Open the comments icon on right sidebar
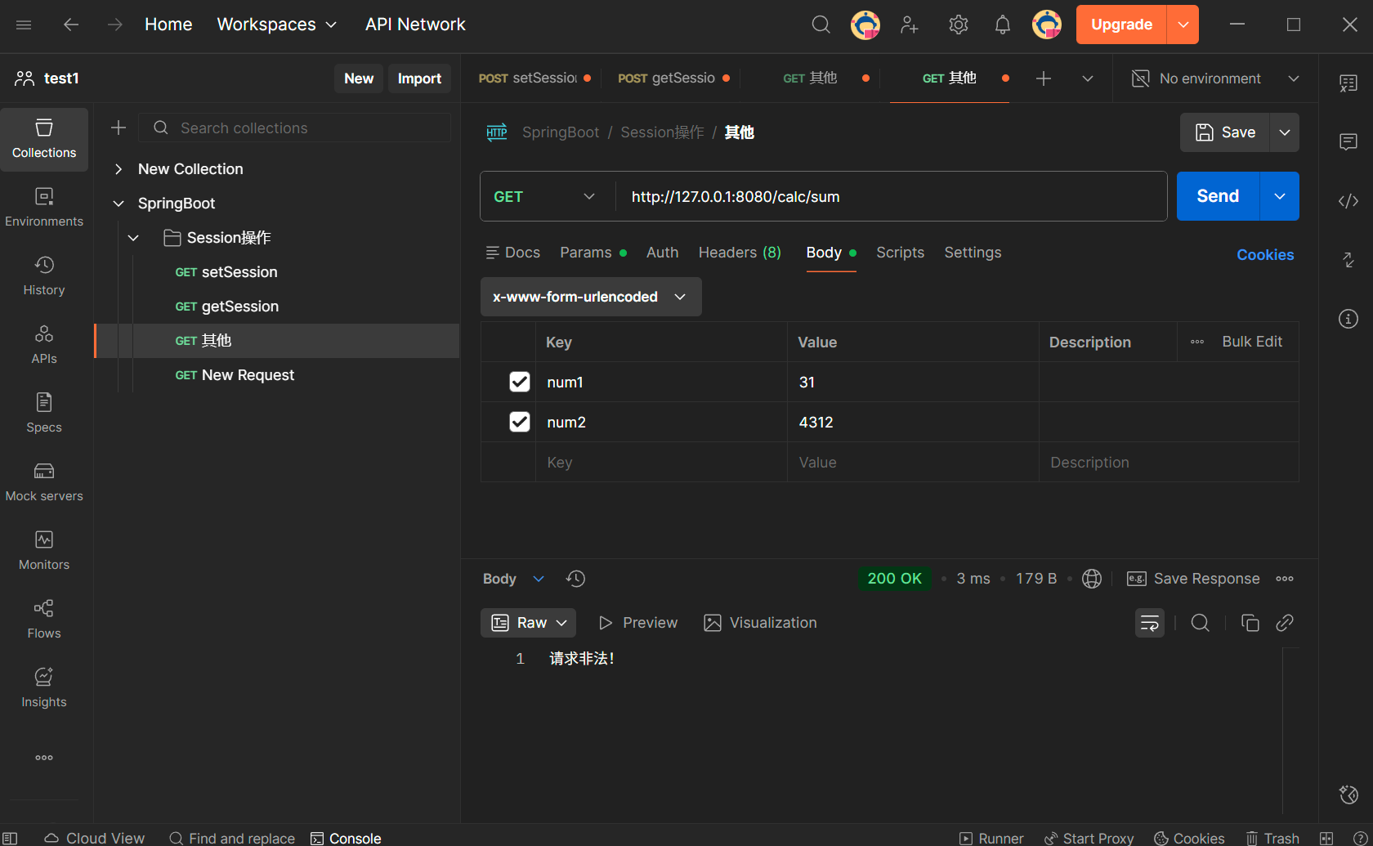The width and height of the screenshot is (1373, 846). (x=1348, y=142)
